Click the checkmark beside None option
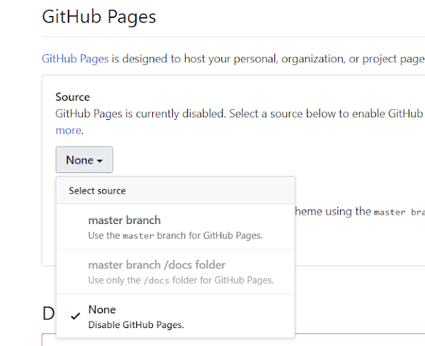 tap(75, 316)
